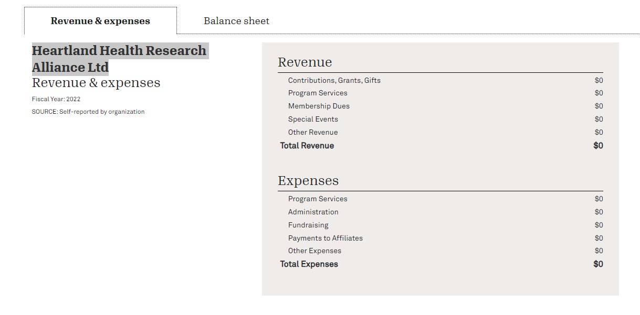Image resolution: width=640 pixels, height=315 pixels.
Task: Select the Heartland Health Research Alliance Ltd heading
Action: pos(119,59)
